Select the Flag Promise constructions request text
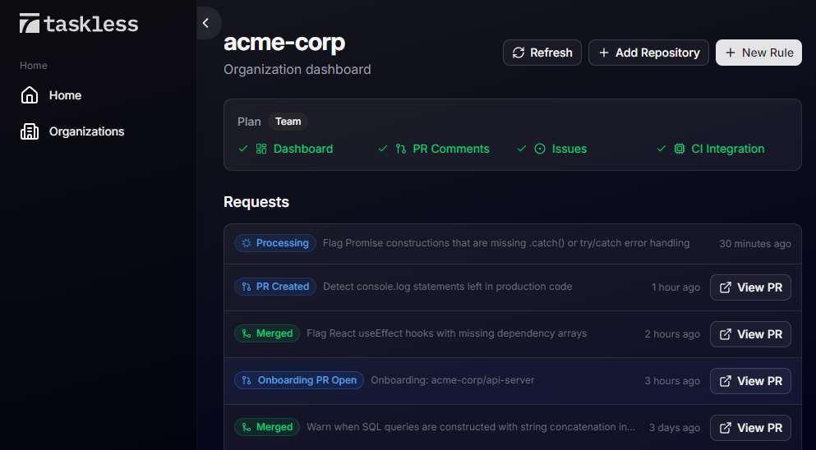 pyautogui.click(x=506, y=243)
